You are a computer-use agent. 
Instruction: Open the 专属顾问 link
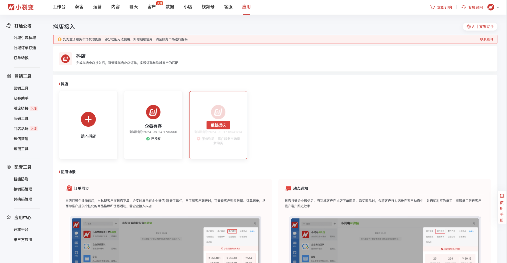(476, 7)
